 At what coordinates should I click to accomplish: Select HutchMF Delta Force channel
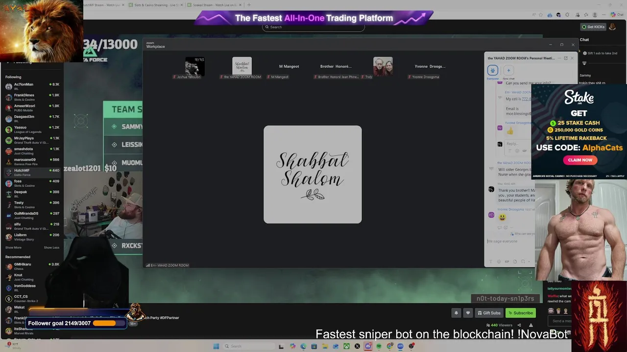(32, 173)
